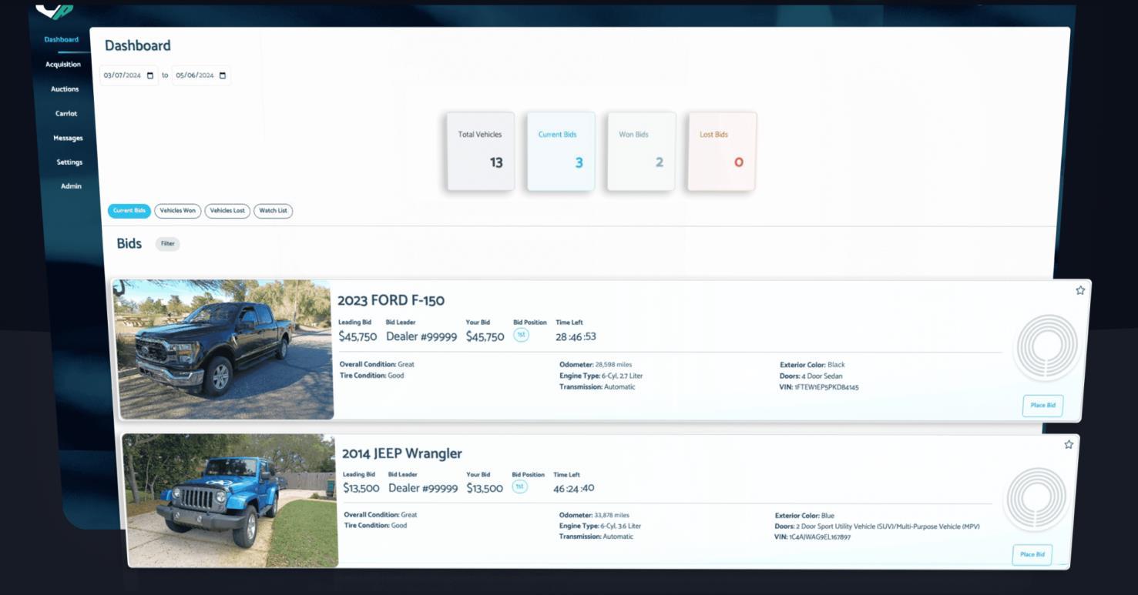The height and width of the screenshot is (595, 1138).
Task: Switch to the Vehicles Won tab
Action: (178, 211)
